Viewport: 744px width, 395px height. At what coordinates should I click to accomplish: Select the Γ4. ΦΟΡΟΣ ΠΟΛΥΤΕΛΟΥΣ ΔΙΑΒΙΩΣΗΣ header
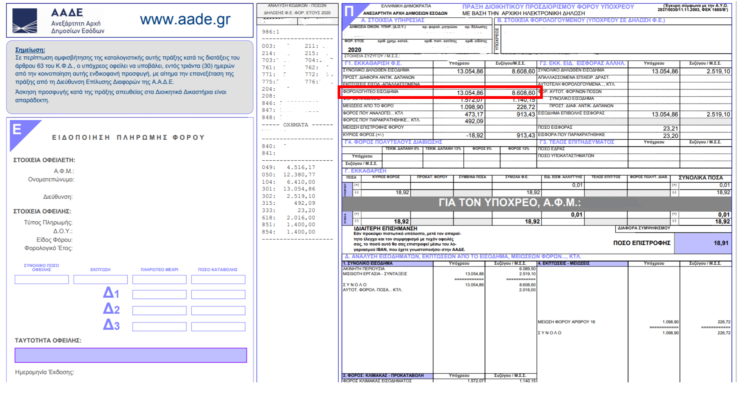(x=393, y=142)
